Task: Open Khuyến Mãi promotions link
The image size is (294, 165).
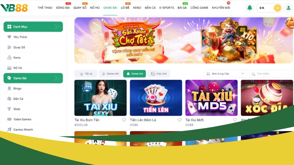Action: coord(221,8)
